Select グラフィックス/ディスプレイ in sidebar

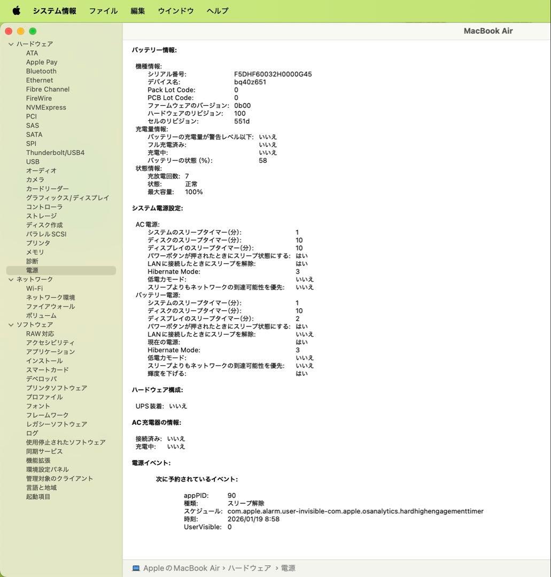pos(67,198)
